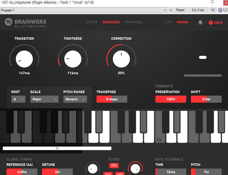Click the white detected pitch indicator
The width and height of the screenshot is (228, 175).
click(203, 57)
